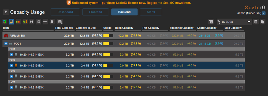Open the rebuild and rebalance flag icon view
The image size is (268, 96).
(x=25, y=22)
